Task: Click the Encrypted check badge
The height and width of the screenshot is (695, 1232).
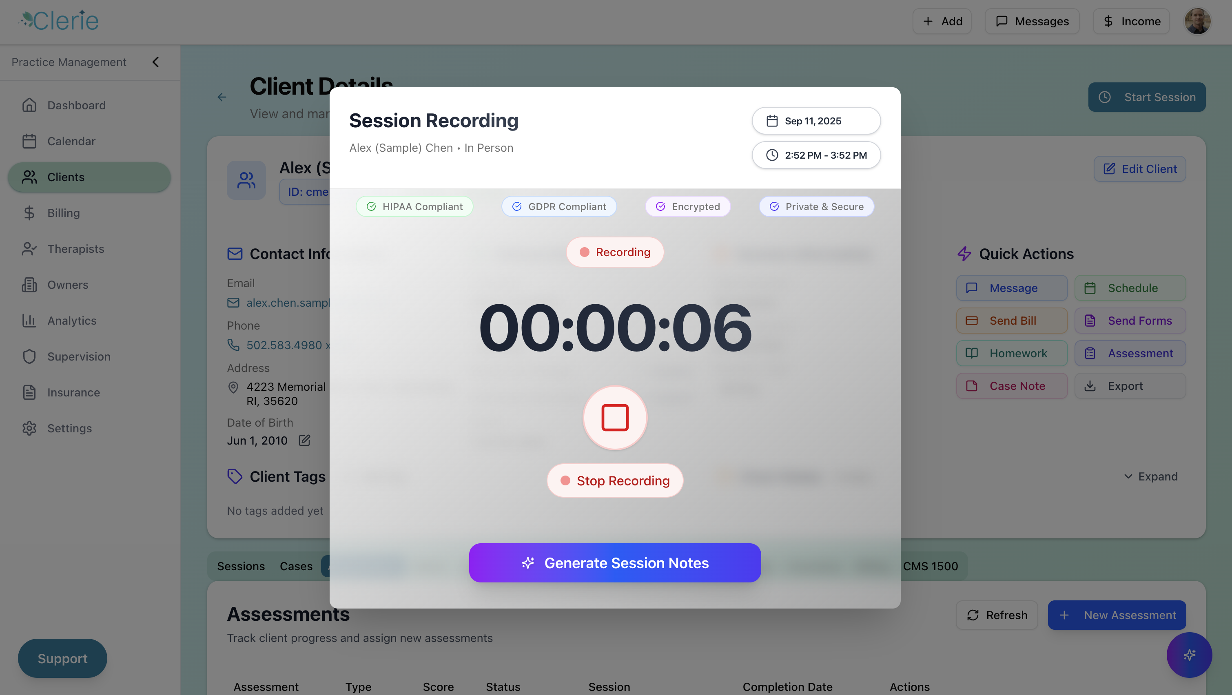Action: coord(687,207)
